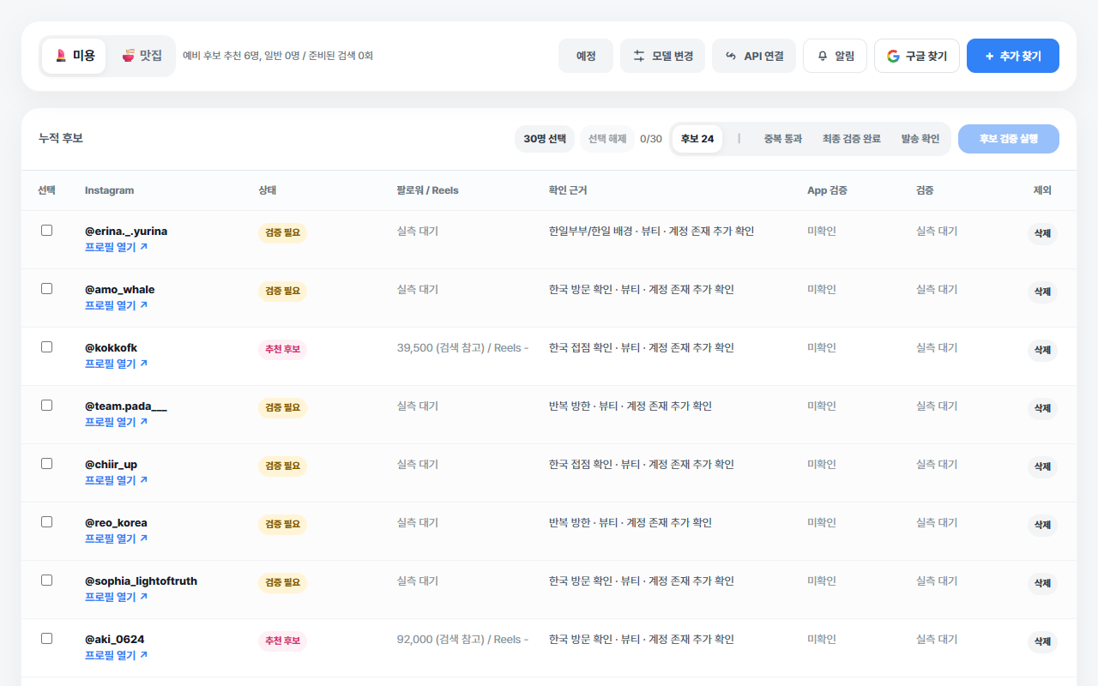Delete the @chiir_up row

[1042, 467]
